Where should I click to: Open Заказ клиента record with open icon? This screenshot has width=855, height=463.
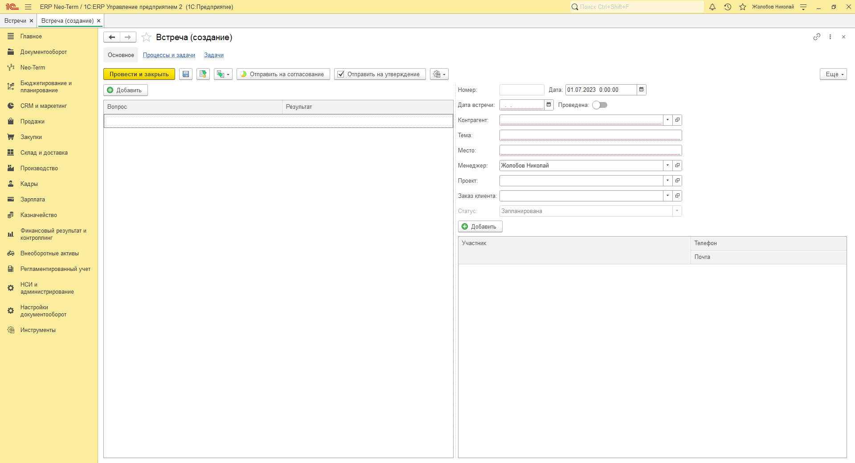(677, 196)
